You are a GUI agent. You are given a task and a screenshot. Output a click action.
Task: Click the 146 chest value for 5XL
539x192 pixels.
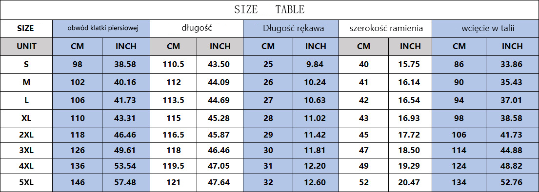[x=78, y=182]
